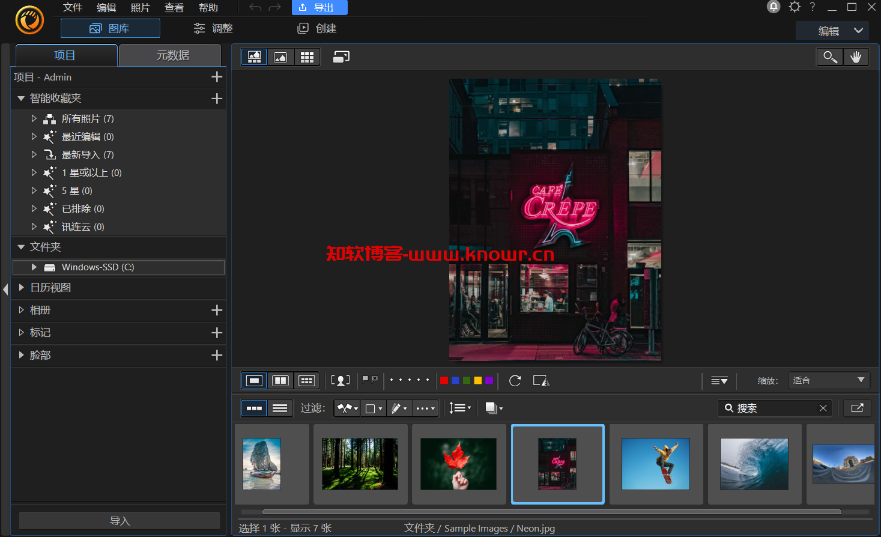
Task: Expand the 所有照片 (7) item
Action: point(34,119)
